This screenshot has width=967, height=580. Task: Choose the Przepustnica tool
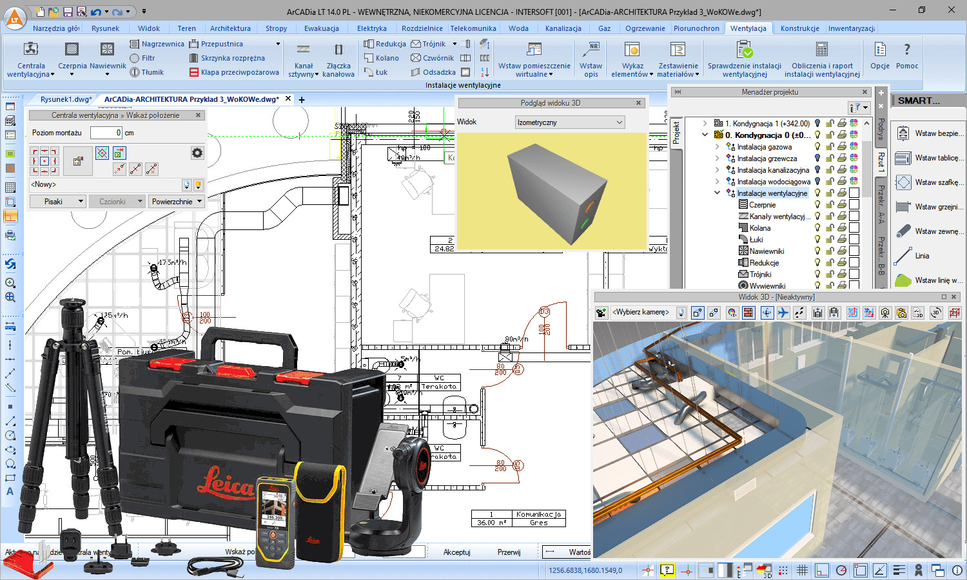[216, 44]
